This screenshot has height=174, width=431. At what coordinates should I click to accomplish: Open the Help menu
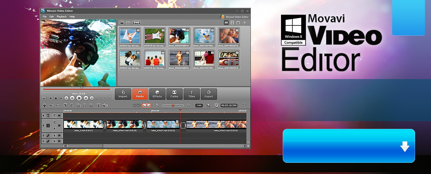tap(72, 17)
